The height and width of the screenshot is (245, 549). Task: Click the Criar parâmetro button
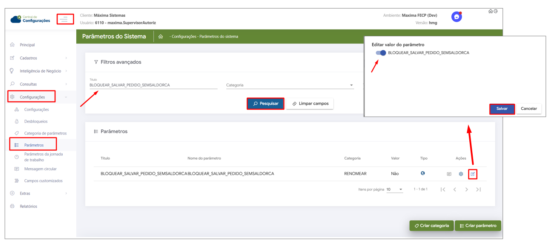tap(478, 226)
